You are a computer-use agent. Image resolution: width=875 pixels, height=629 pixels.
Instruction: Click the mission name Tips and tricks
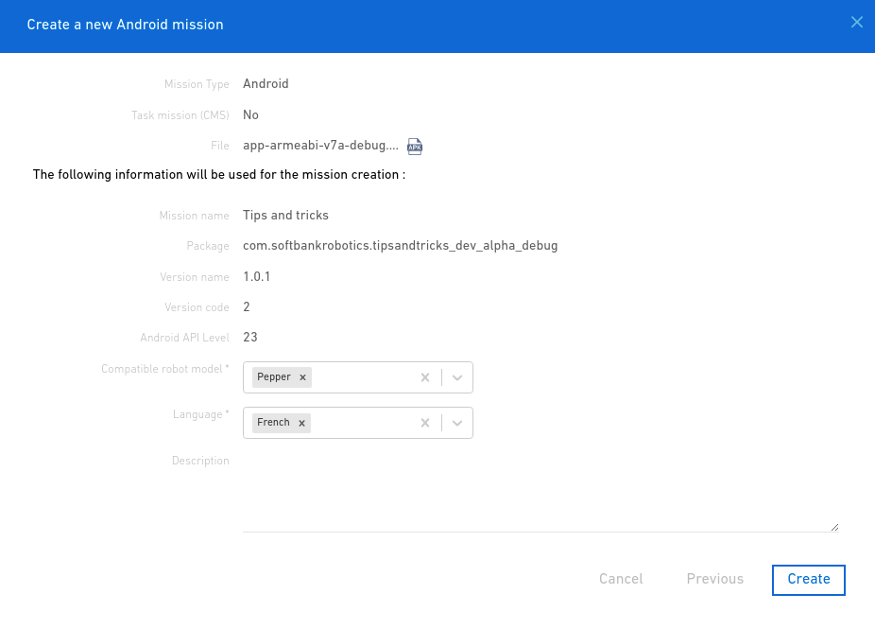285,215
